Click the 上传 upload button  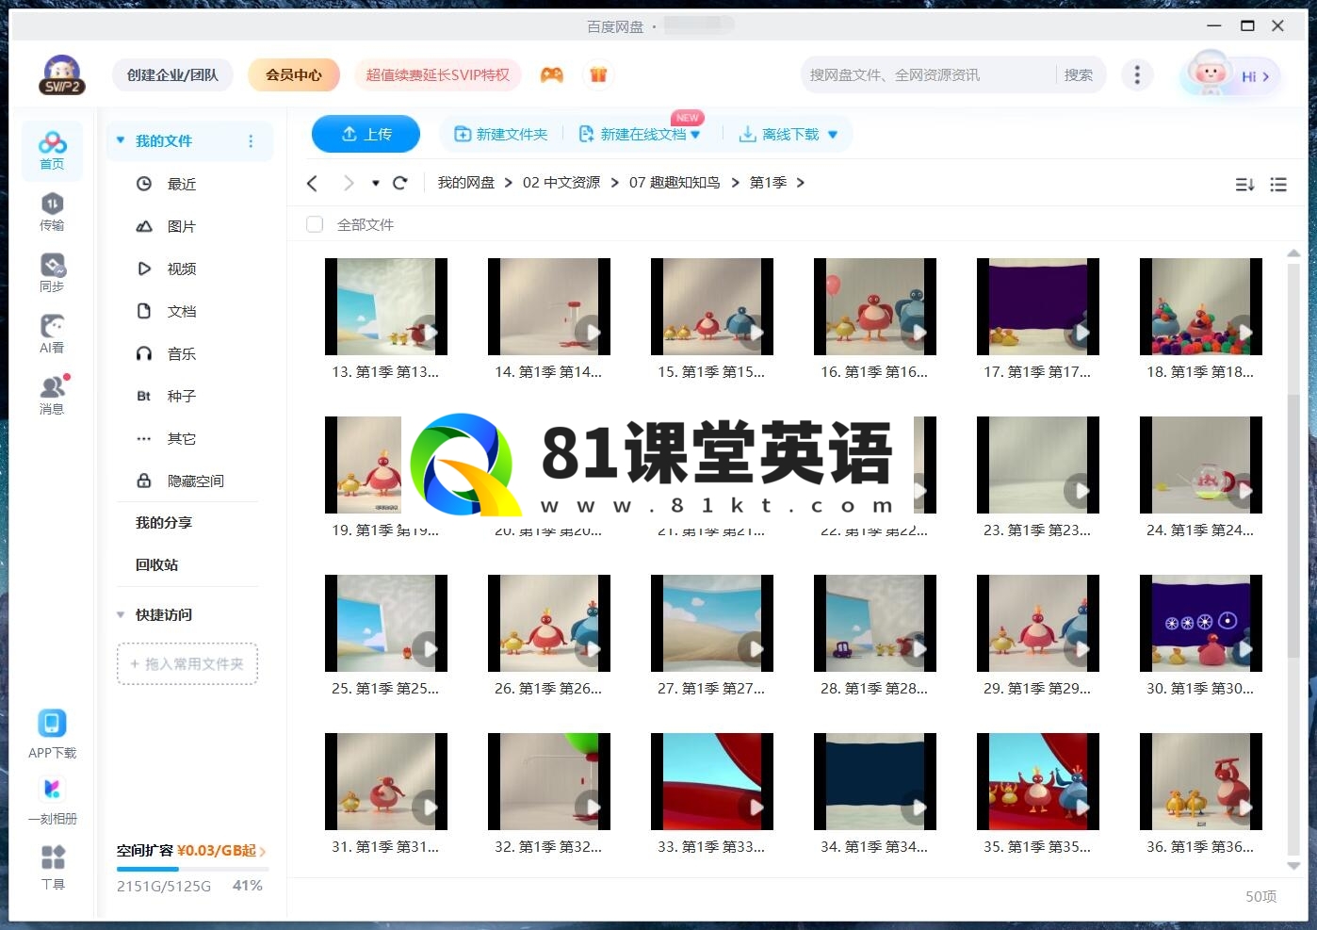tap(366, 134)
